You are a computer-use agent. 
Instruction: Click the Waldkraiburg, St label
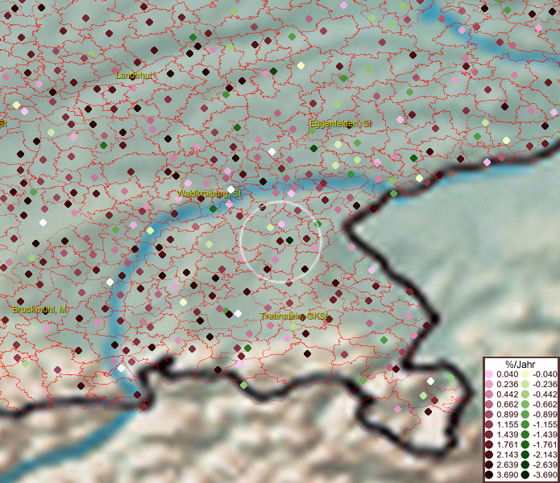pyautogui.click(x=209, y=194)
